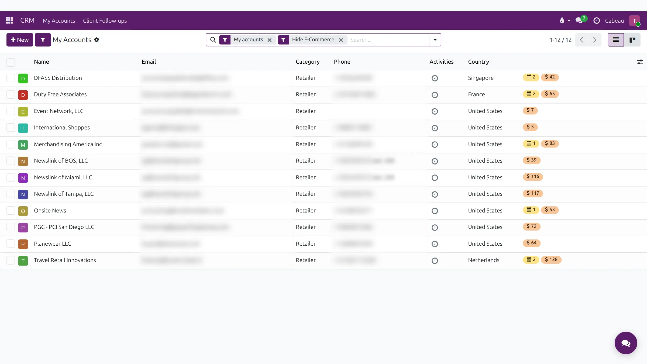Switch to kanban view
The image size is (647, 364).
click(632, 40)
